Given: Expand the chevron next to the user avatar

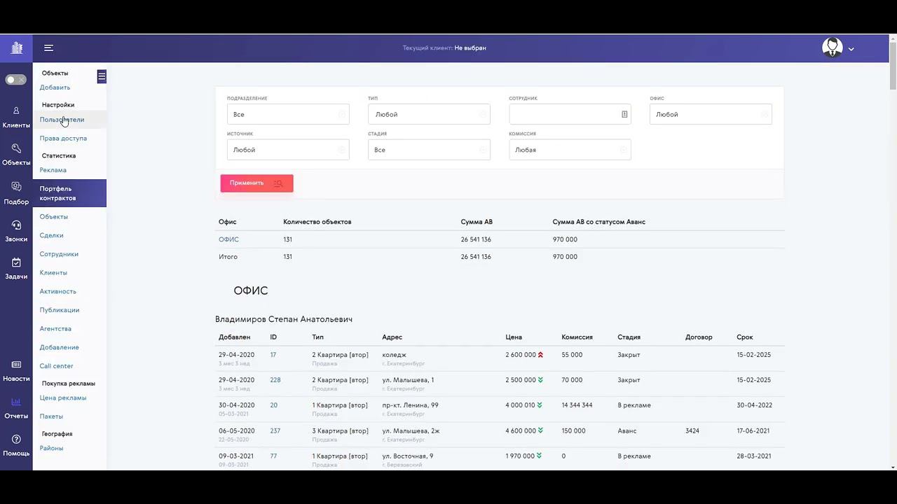Looking at the screenshot, I should [851, 49].
